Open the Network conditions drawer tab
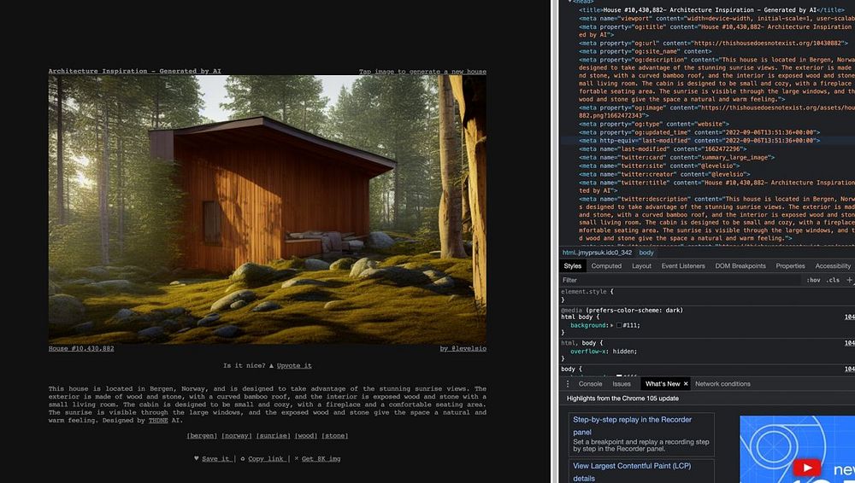Image resolution: width=855 pixels, height=483 pixels. pos(722,384)
